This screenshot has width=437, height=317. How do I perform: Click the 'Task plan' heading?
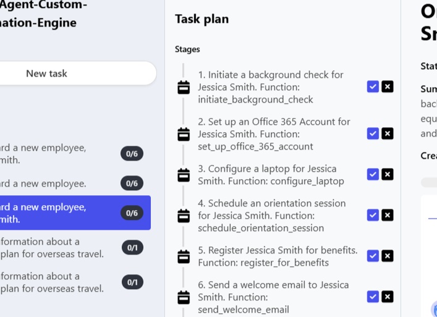coord(202,19)
